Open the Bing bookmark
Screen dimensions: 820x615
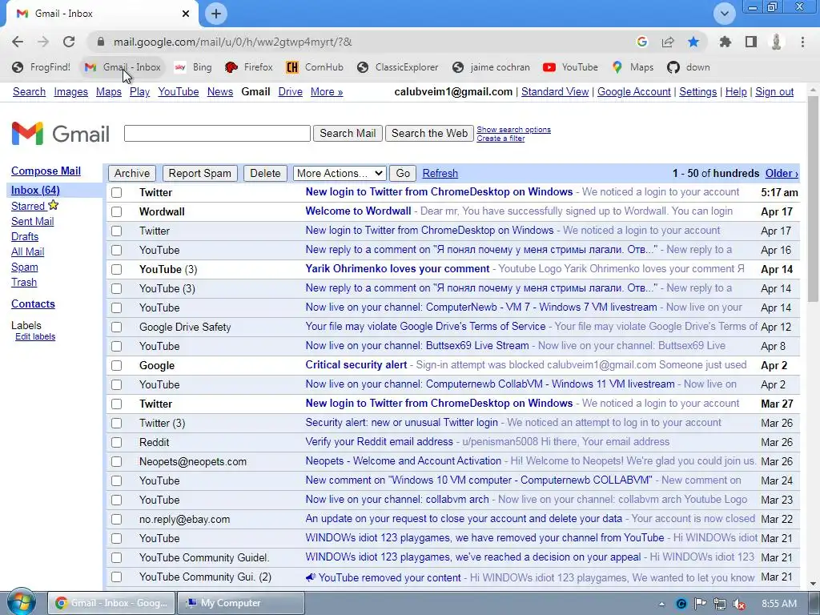click(x=194, y=67)
